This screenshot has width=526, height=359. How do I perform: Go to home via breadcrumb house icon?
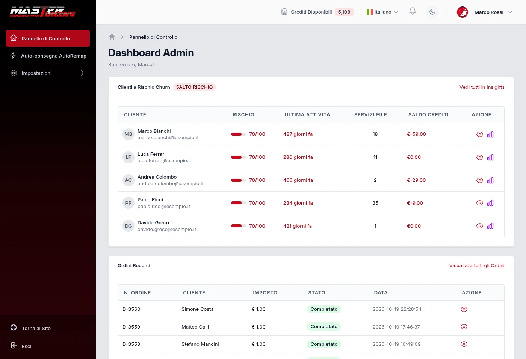click(x=112, y=37)
